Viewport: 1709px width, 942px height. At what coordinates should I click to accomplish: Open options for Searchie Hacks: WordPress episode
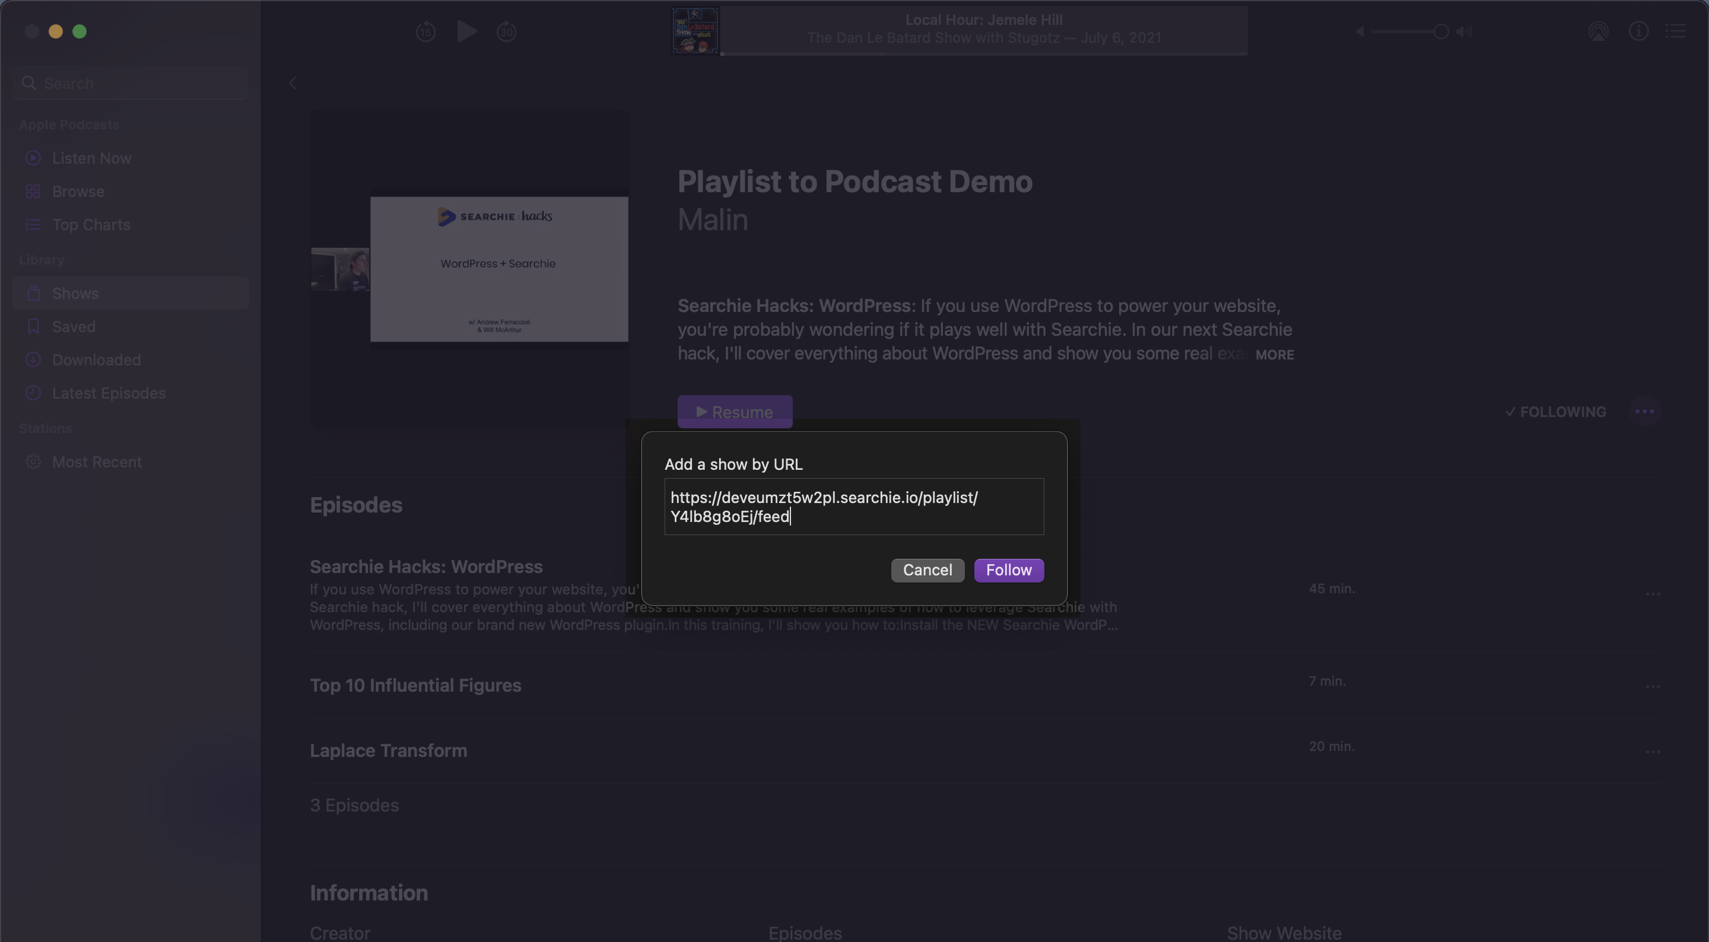1653,594
